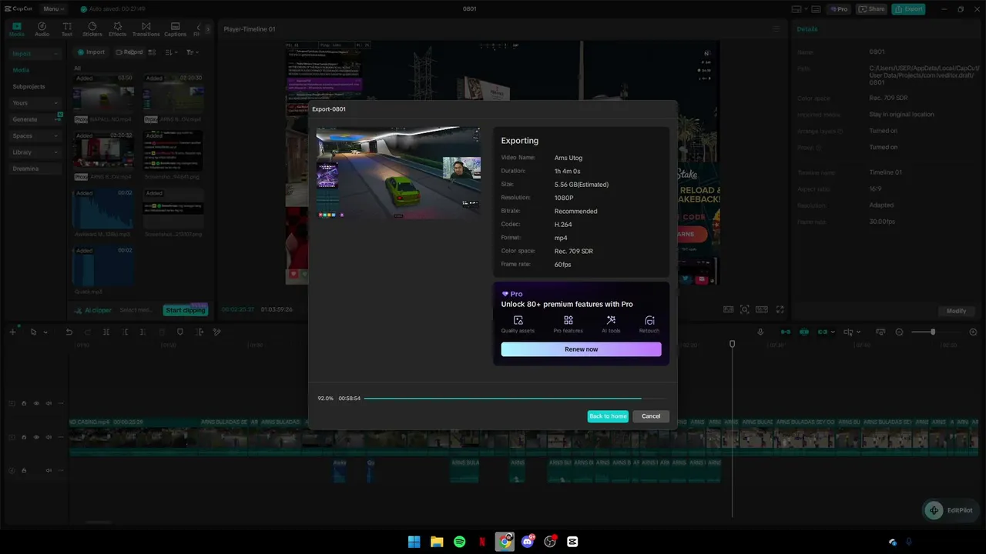This screenshot has height=554, width=986.
Task: Adjust the timeline zoom slider
Action: [x=932, y=332]
